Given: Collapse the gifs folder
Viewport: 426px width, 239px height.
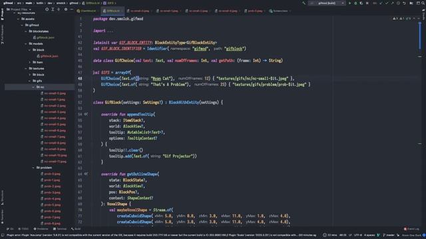Looking at the screenshot, I should click(x=29, y=81).
